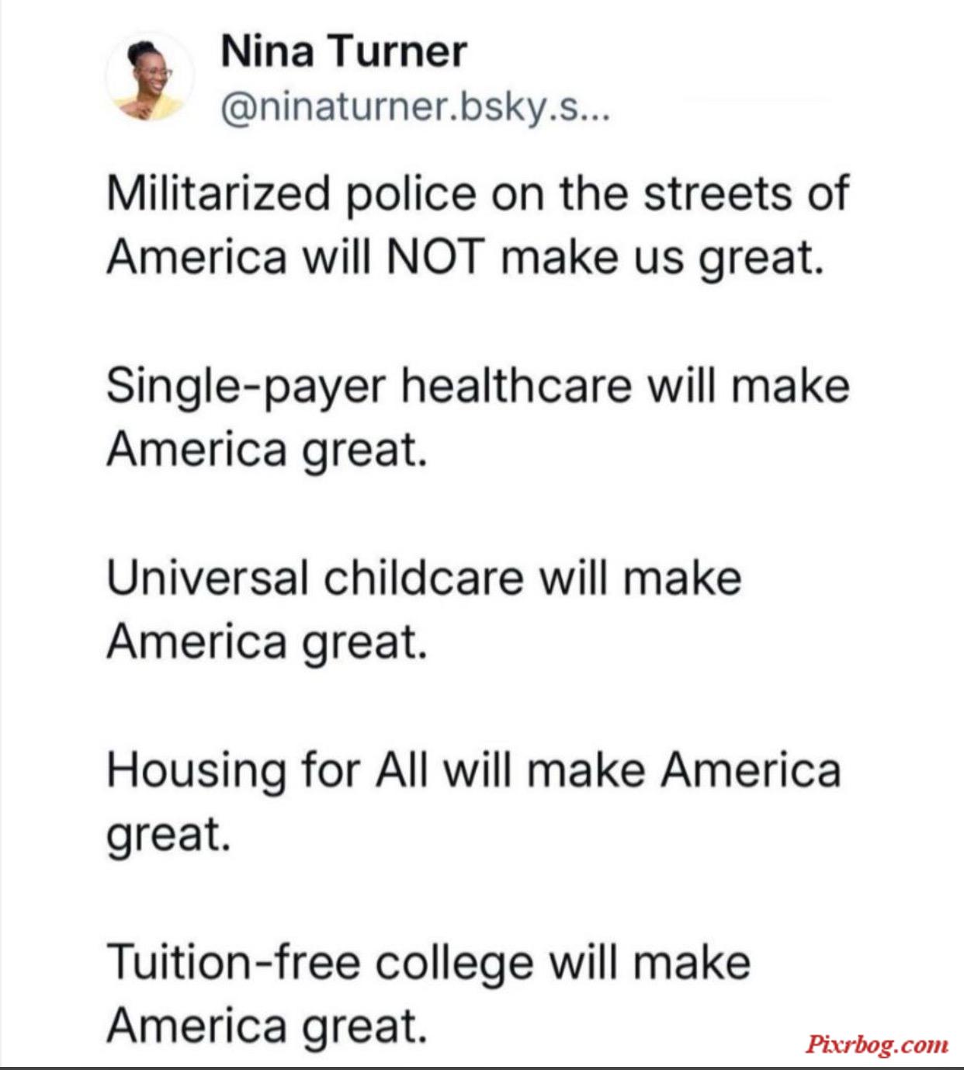
Task: Click the Nina Turner display name
Action: click(344, 51)
